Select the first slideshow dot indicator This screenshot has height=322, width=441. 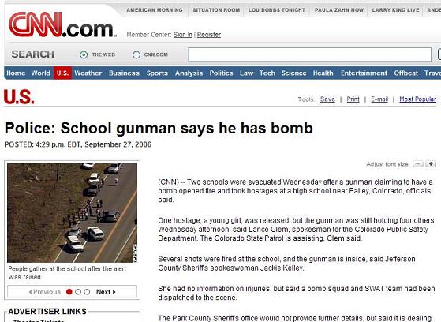click(69, 292)
